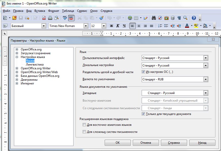Click the font color A icon
Screen dimensions: 221x151
click(187, 26)
